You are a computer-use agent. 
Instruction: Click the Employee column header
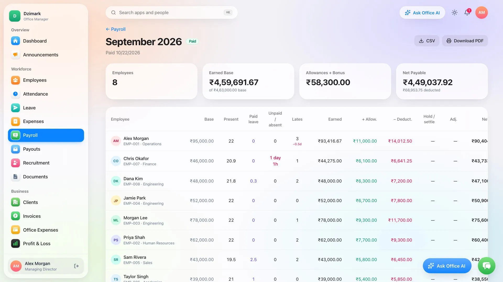[120, 119]
